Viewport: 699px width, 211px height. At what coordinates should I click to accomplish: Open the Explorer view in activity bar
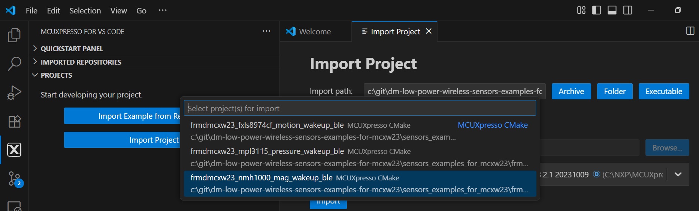click(x=14, y=35)
